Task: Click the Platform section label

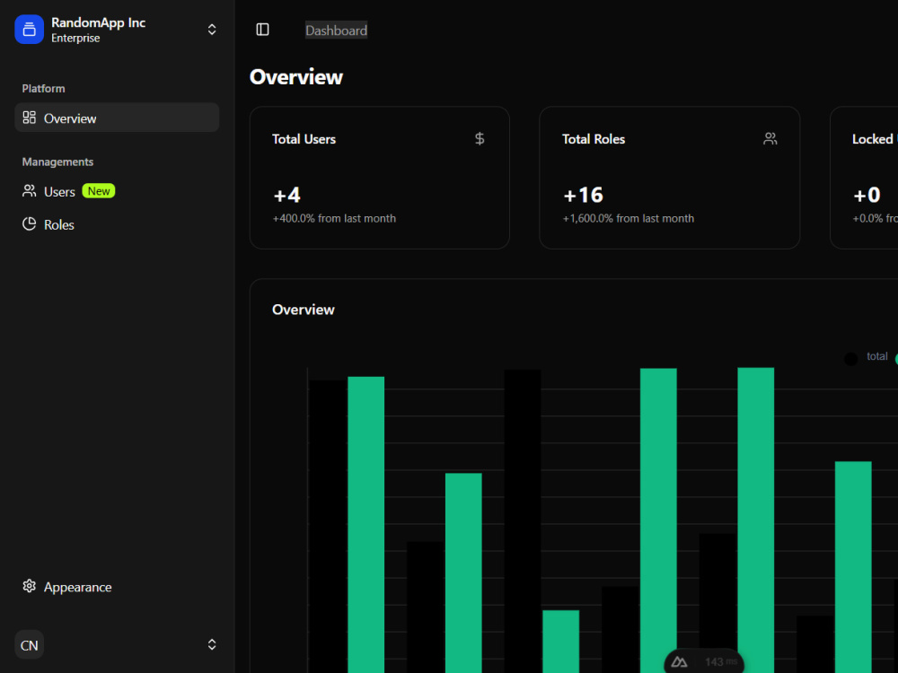Action: (x=43, y=89)
